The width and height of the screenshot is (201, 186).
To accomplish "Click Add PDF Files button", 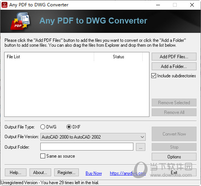I will click(x=174, y=57).
